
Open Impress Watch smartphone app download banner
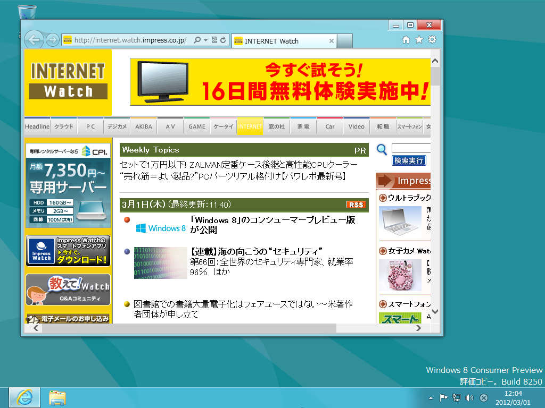point(68,251)
